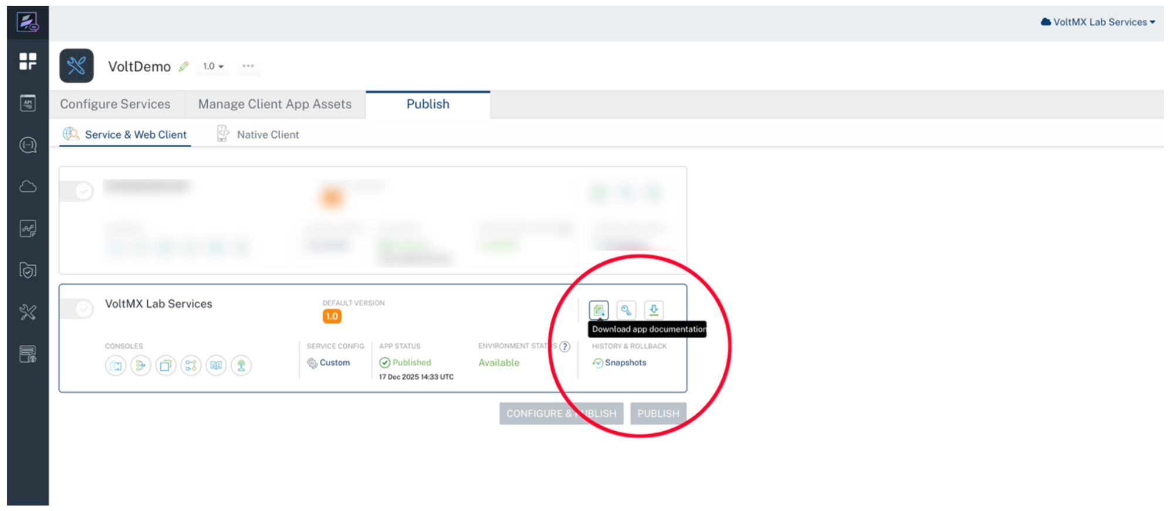Viewport: 1173px width, 511px height.
Task: Click the green Published app status
Action: (x=405, y=363)
